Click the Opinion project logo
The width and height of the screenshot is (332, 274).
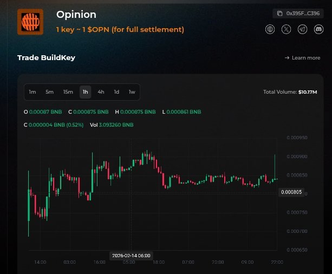pyautogui.click(x=30, y=22)
